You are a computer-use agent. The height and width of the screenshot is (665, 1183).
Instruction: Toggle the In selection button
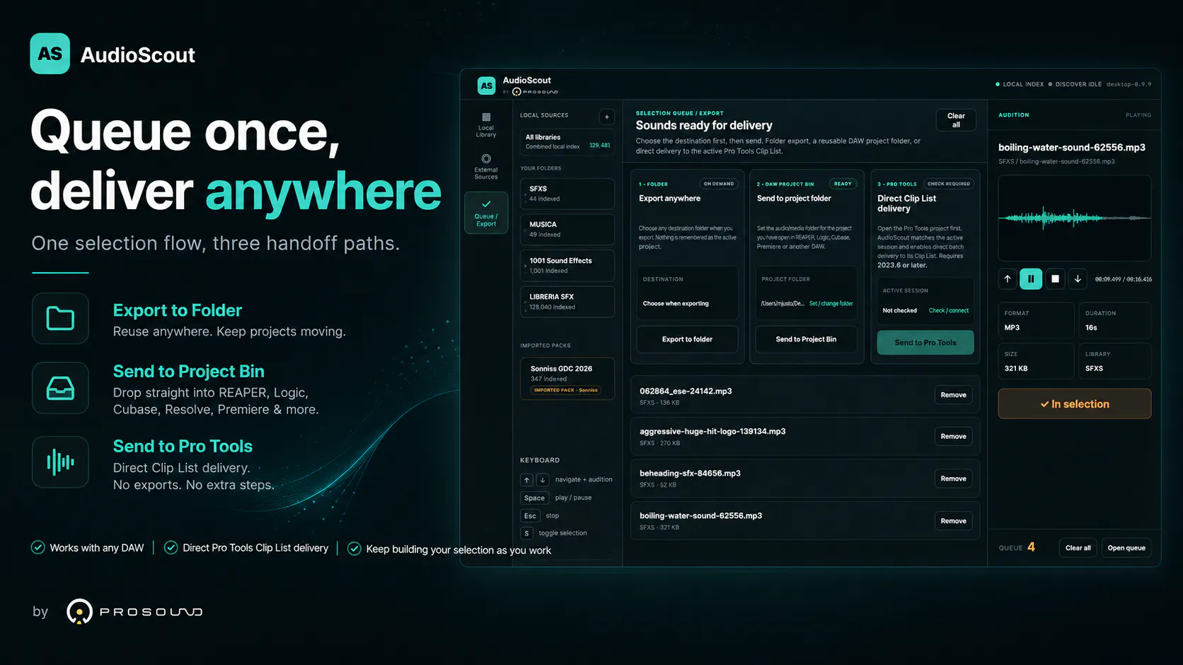tap(1075, 404)
